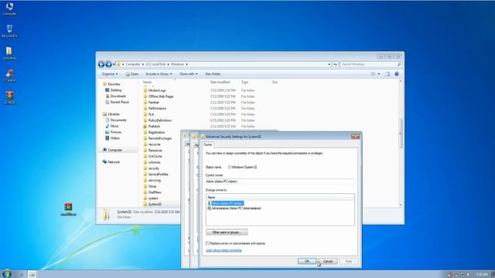The width and height of the screenshot is (495, 278).
Task: Click Computer in the address breadcrumb
Action: pos(133,64)
